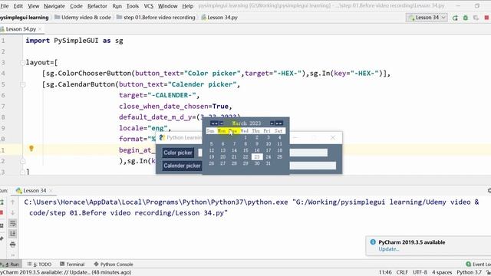Open the VCS menu

tap(148, 6)
